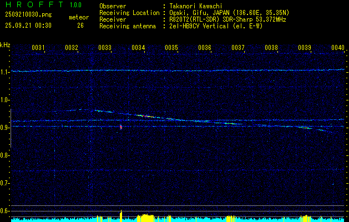
Task: Click the meteor count value 26
Action: coord(80,25)
